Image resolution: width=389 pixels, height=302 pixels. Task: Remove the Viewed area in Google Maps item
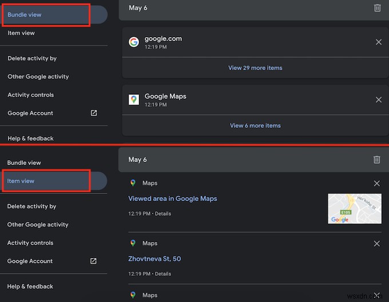pyautogui.click(x=376, y=183)
